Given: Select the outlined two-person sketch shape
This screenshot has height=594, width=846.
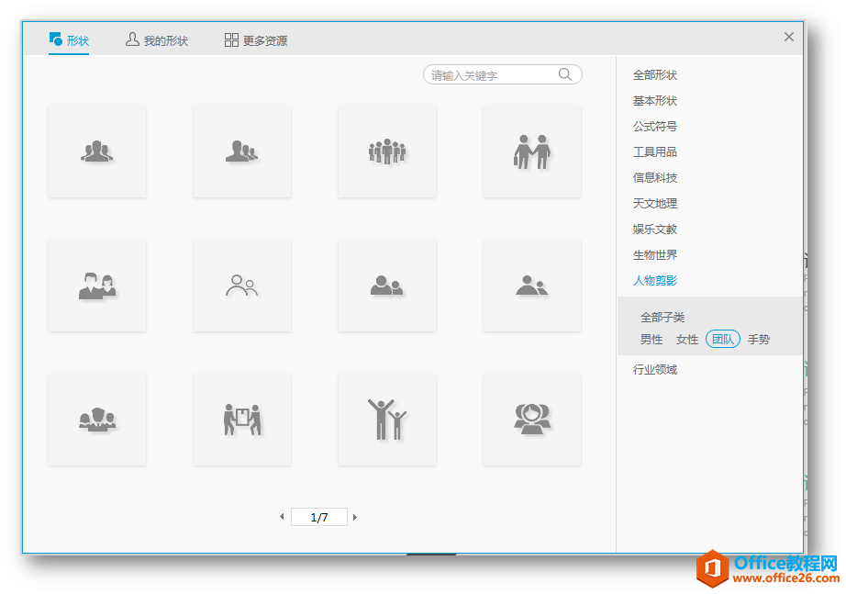Looking at the screenshot, I should click(241, 285).
